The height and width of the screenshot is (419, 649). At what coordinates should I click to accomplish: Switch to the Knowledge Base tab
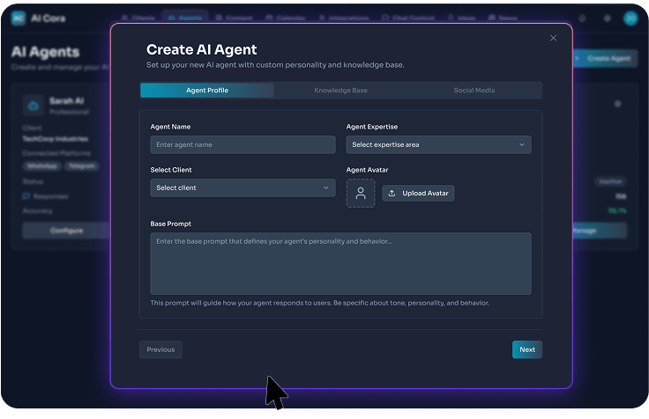point(340,91)
